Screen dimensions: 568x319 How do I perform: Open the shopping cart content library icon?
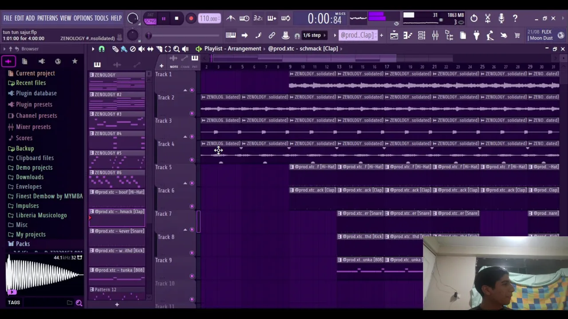[517, 35]
